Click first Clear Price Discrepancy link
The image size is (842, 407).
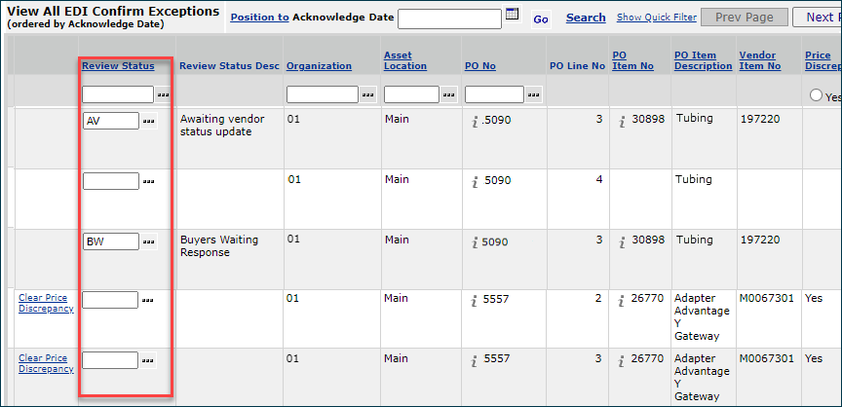[46, 303]
